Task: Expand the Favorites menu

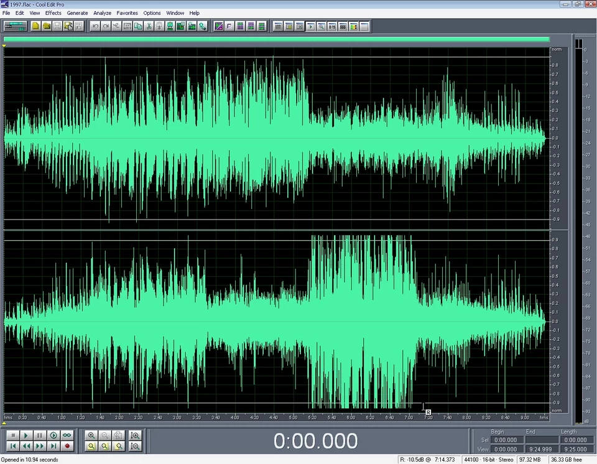Action: 127,13
